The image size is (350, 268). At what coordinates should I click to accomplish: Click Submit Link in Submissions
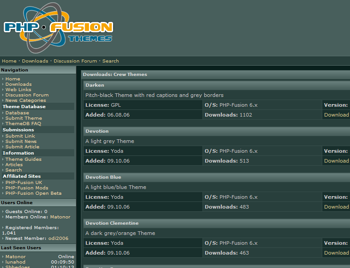tap(20, 136)
